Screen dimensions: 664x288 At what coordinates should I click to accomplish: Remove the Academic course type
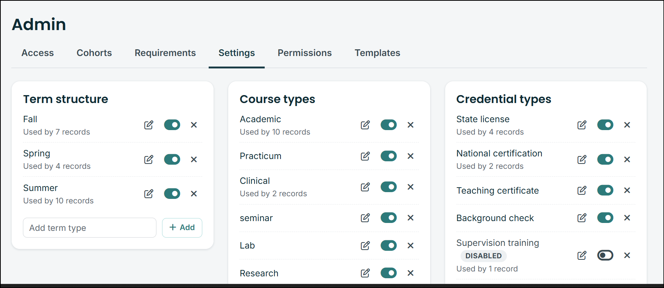[411, 125]
